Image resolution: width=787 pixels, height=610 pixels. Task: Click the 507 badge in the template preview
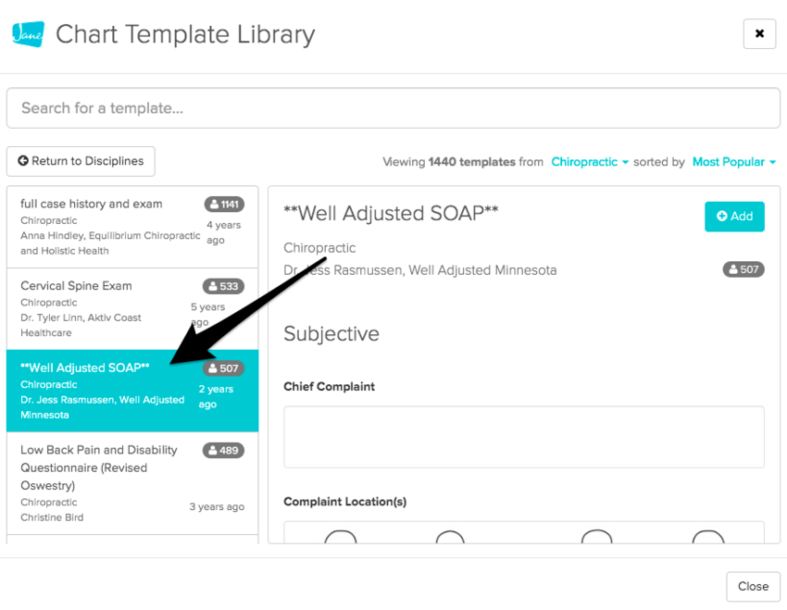click(743, 269)
